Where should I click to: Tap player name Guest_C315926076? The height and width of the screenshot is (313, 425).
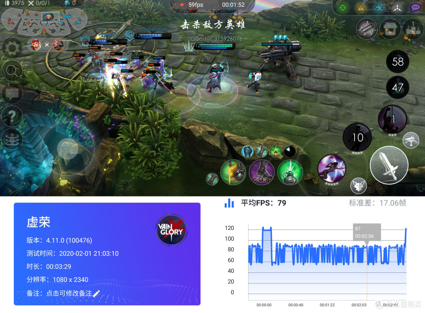tap(216, 39)
